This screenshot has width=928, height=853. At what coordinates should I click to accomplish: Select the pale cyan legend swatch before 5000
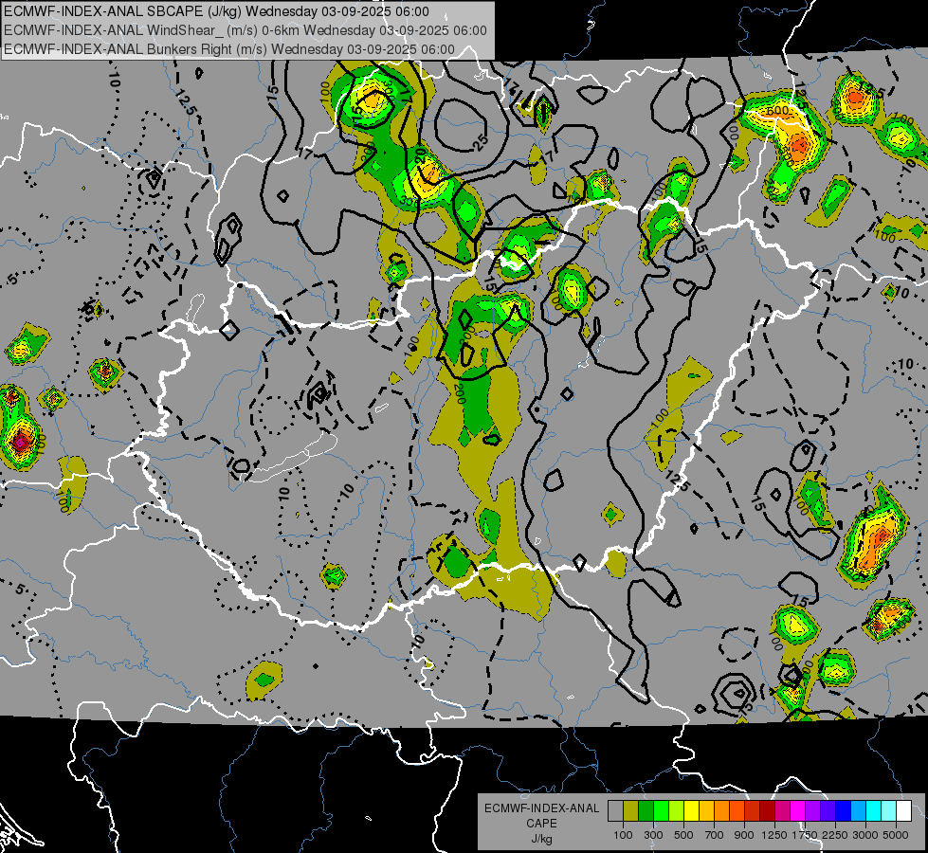coord(889,810)
